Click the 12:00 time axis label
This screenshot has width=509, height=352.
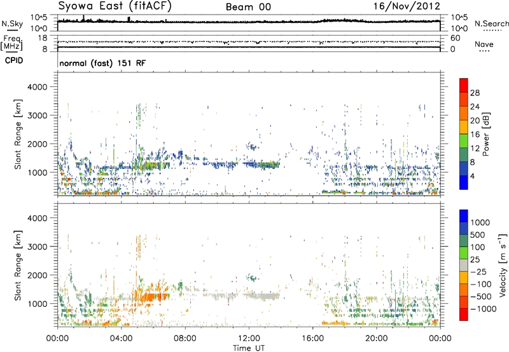(x=249, y=339)
